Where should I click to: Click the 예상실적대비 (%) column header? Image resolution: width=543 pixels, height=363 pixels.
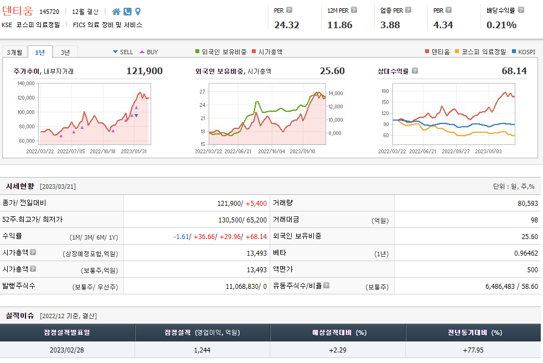tap(338, 333)
